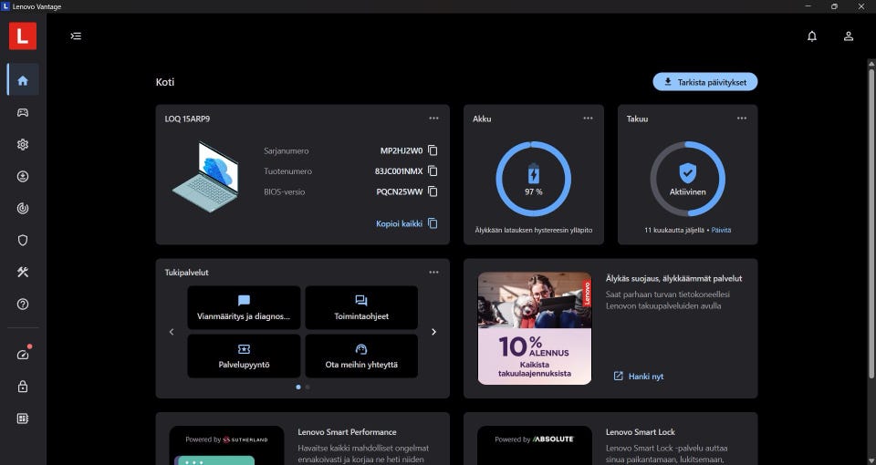Open Tukipalvelut card three-dot menu
876x465 pixels.
(x=433, y=273)
